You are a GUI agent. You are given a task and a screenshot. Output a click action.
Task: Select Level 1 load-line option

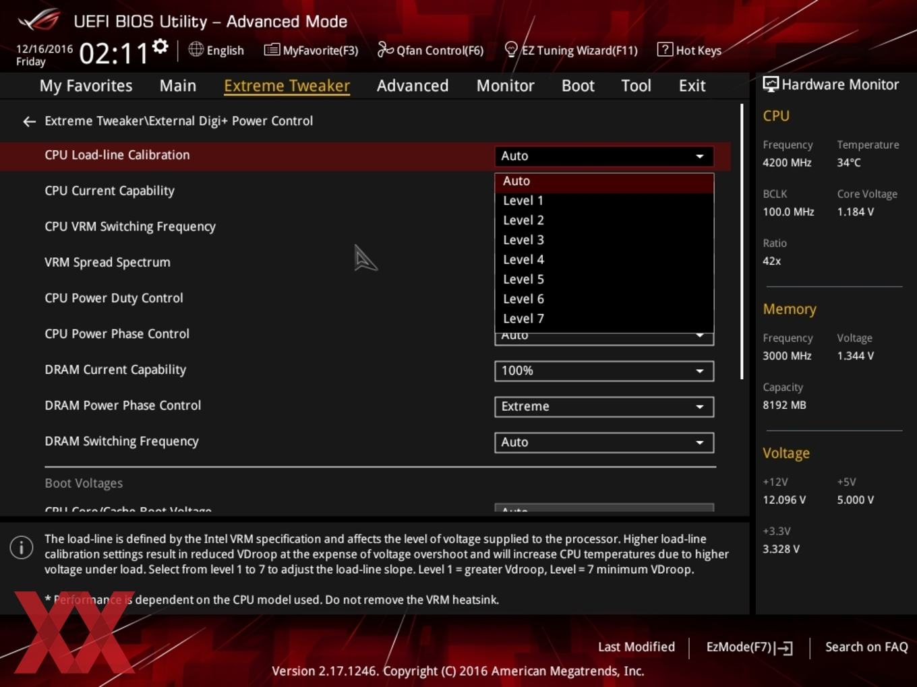[604, 201]
